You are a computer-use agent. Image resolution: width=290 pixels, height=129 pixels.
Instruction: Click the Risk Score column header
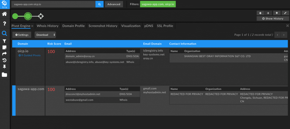(54, 44)
